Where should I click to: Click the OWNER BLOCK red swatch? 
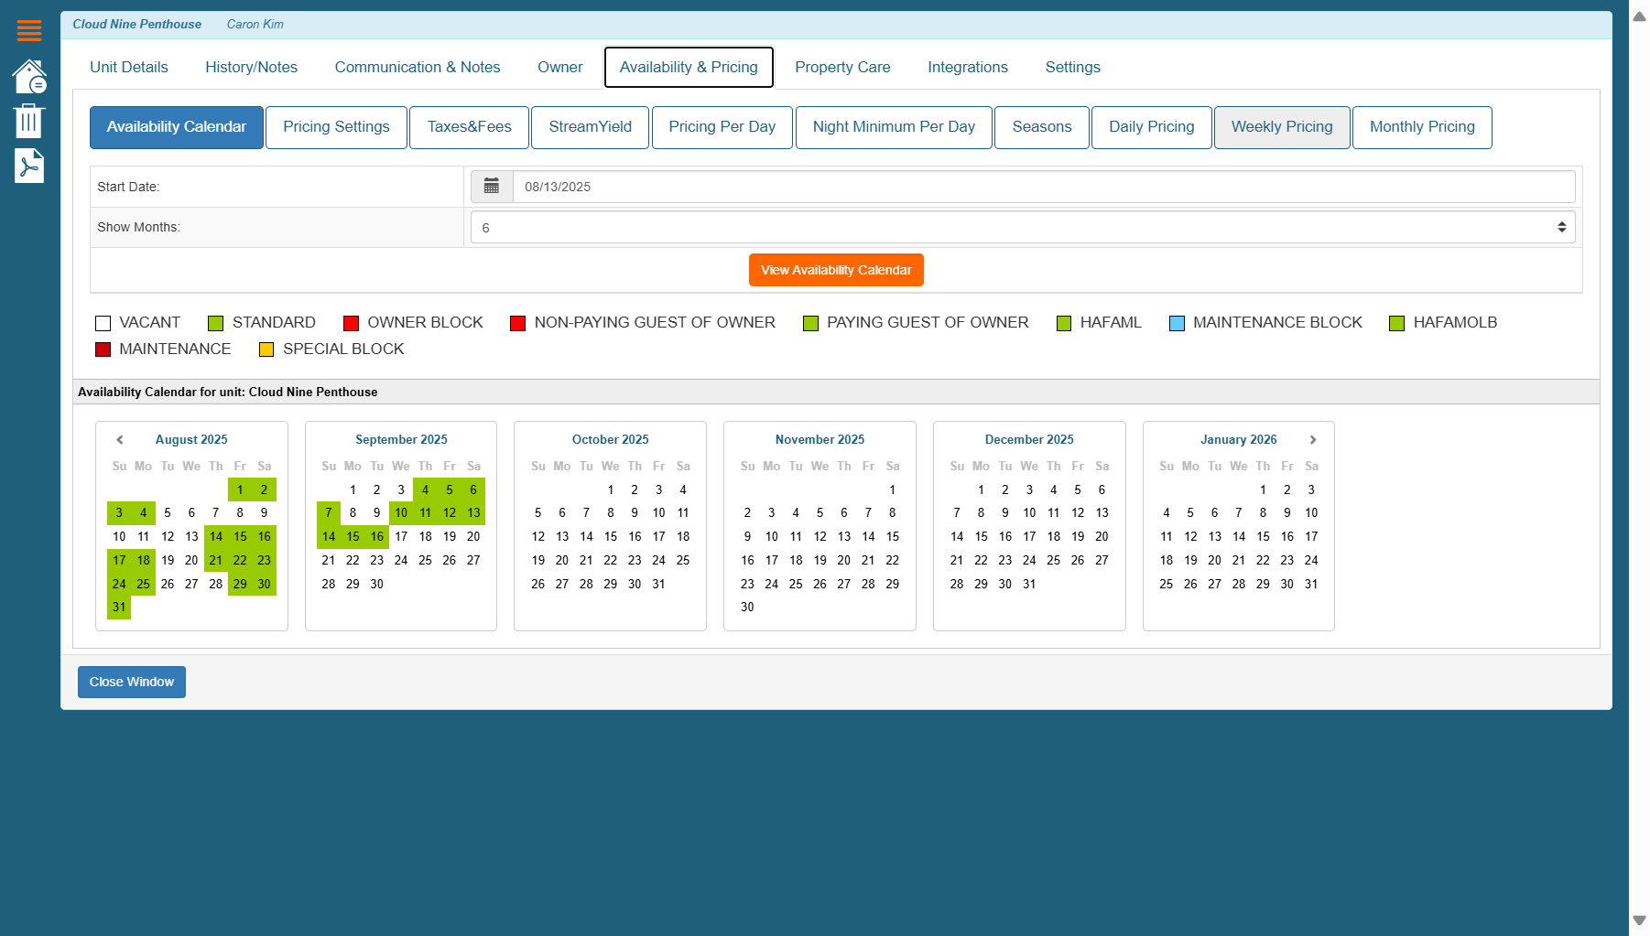click(351, 323)
